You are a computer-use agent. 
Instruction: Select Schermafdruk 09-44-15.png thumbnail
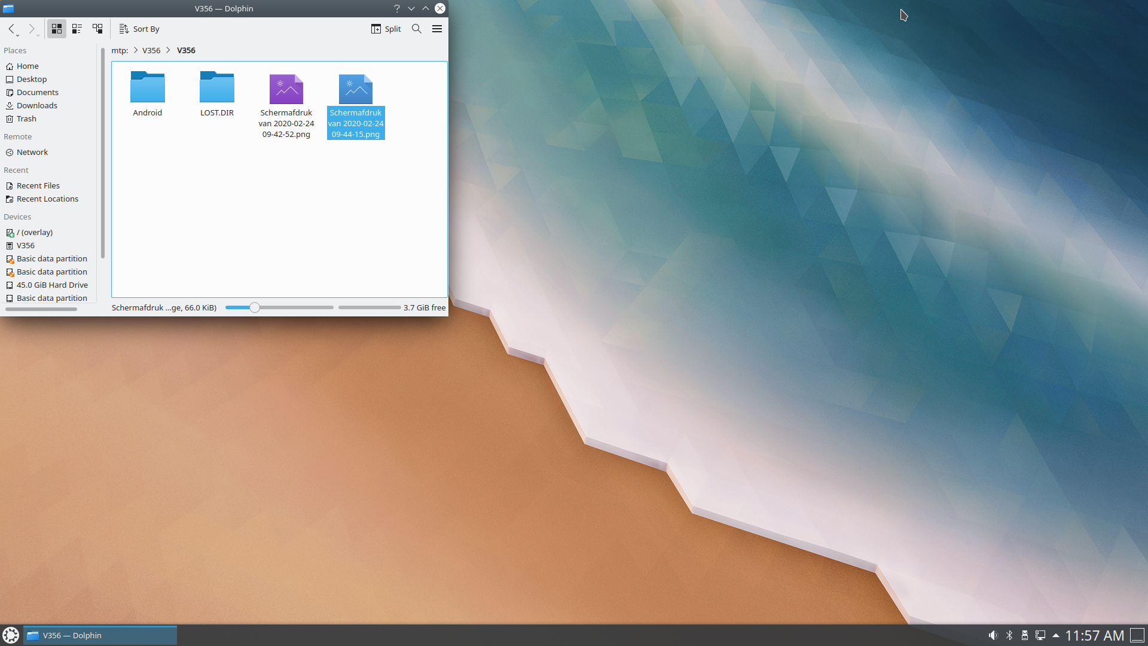356,89
